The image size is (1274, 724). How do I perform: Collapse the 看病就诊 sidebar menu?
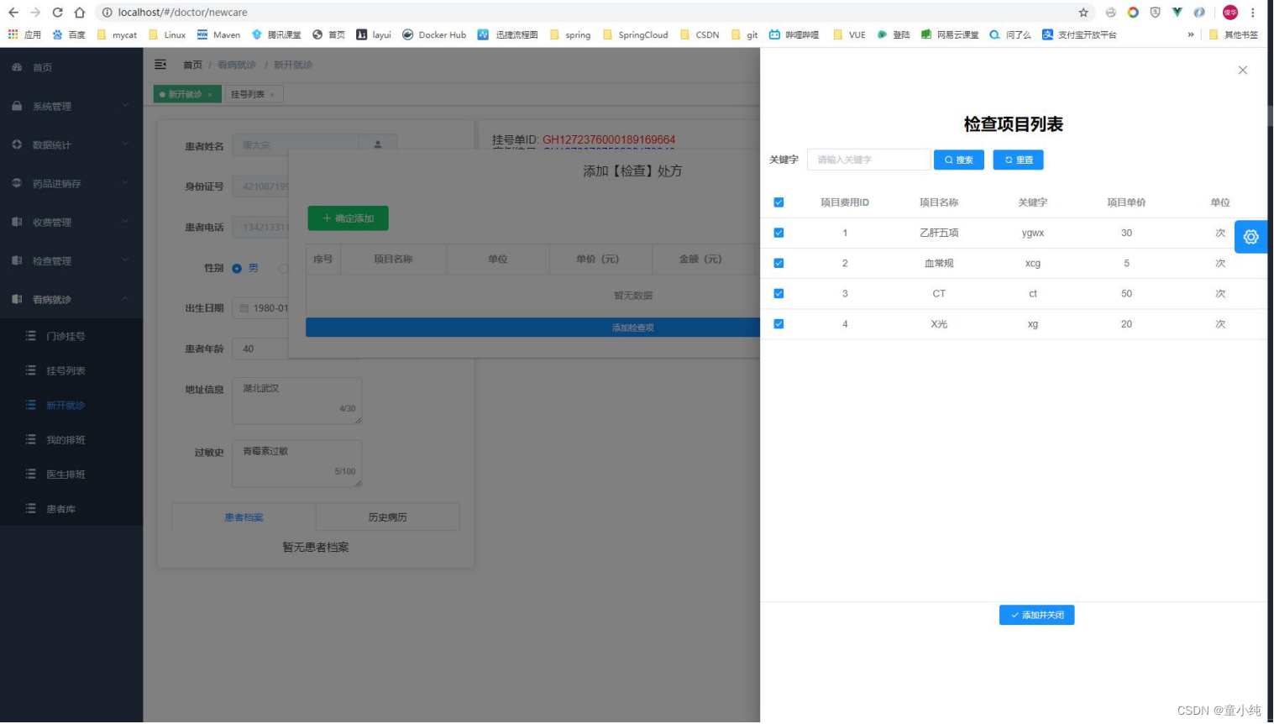pos(71,299)
